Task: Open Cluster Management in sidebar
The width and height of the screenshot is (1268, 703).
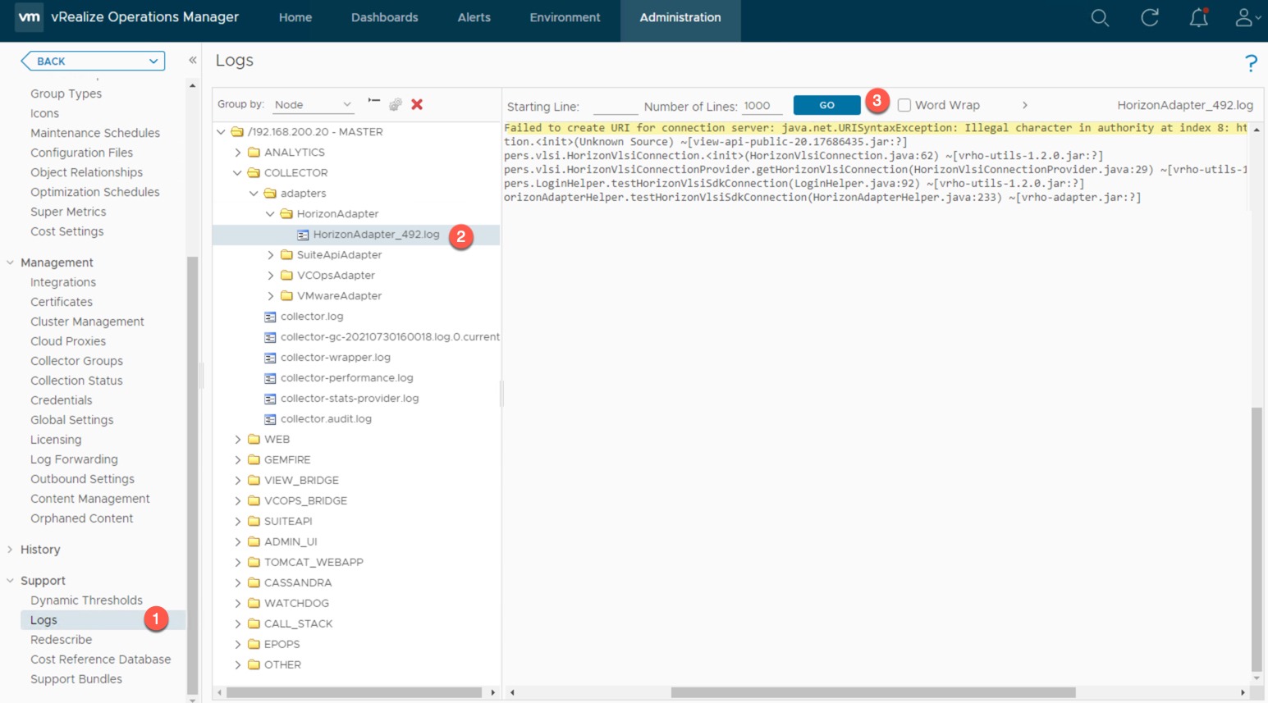Action: coord(87,322)
